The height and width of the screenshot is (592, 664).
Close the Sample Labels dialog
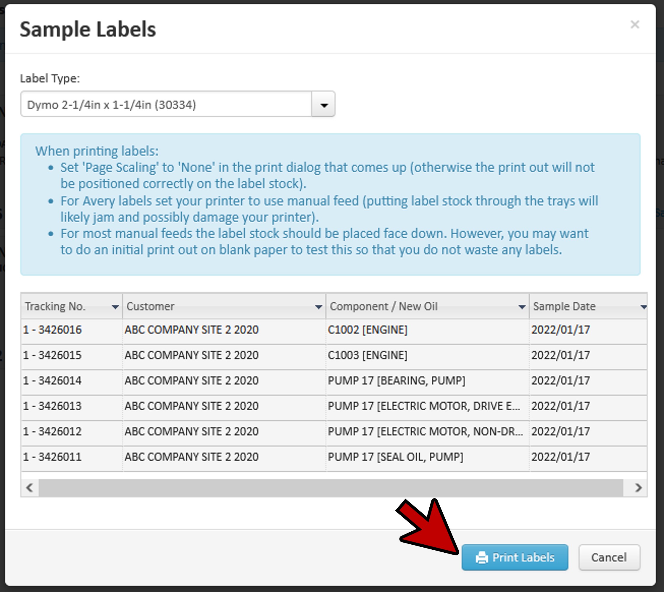tap(634, 25)
